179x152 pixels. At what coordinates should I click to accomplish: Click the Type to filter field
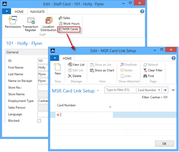tap(120, 90)
